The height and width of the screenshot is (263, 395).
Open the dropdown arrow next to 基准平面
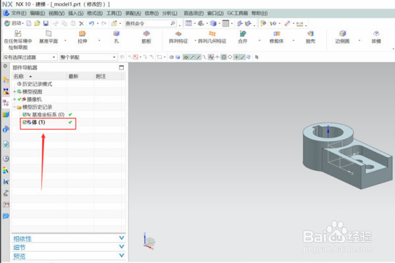click(x=65, y=41)
